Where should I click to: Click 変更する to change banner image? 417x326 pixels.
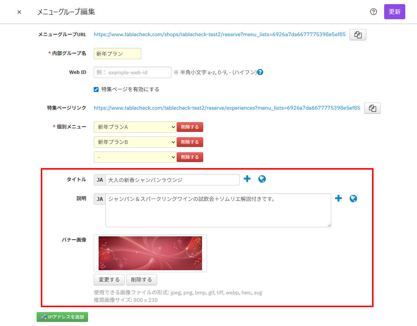[x=109, y=280]
